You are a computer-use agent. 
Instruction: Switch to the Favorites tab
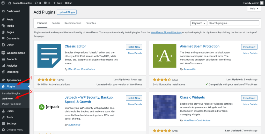91,23
